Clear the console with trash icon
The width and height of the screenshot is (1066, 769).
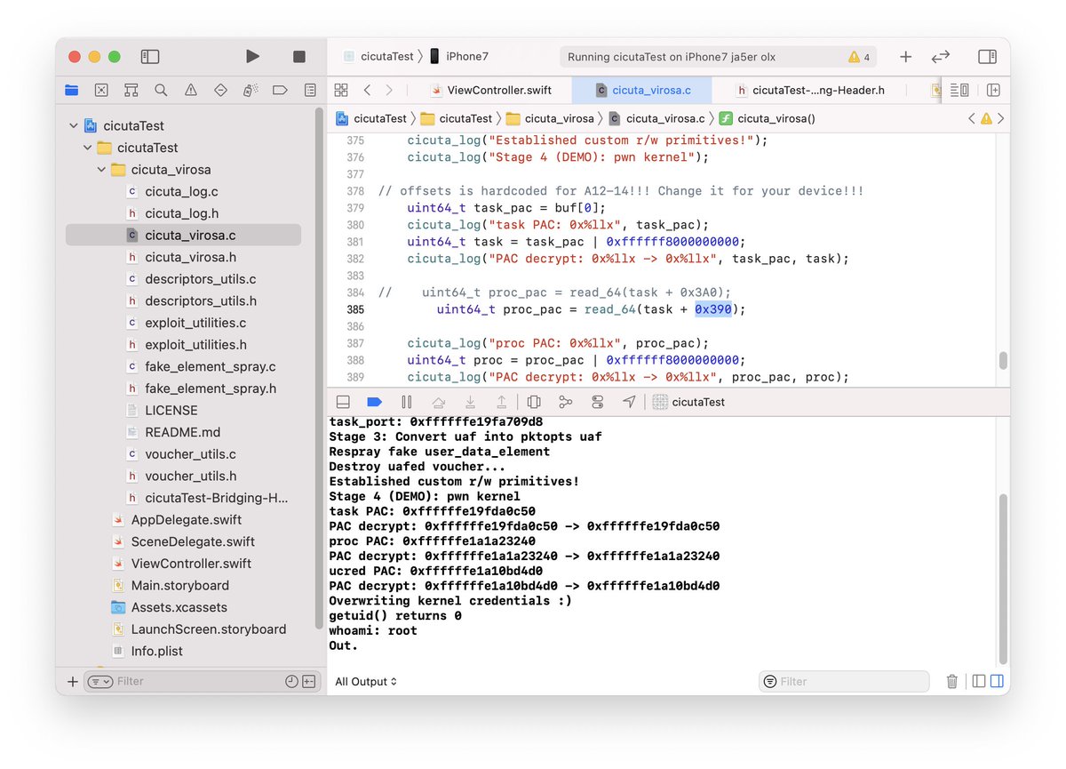951,682
